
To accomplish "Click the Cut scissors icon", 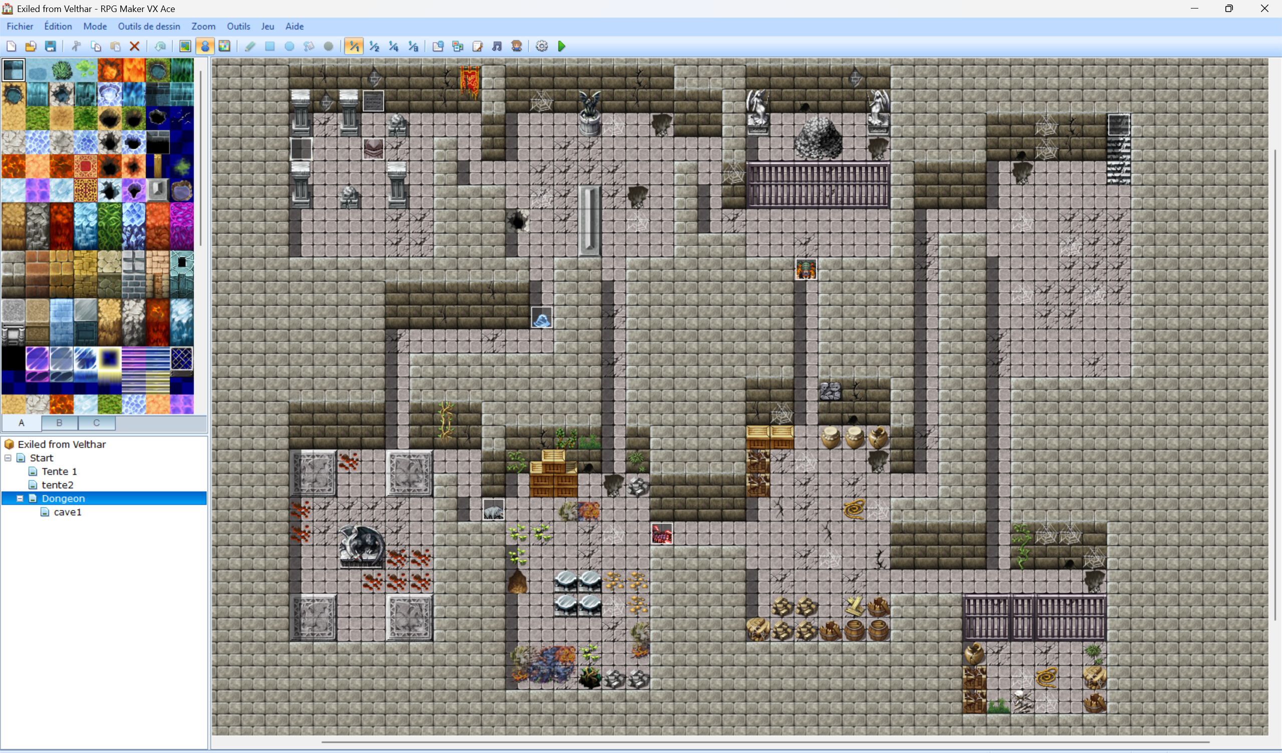I will [x=76, y=46].
